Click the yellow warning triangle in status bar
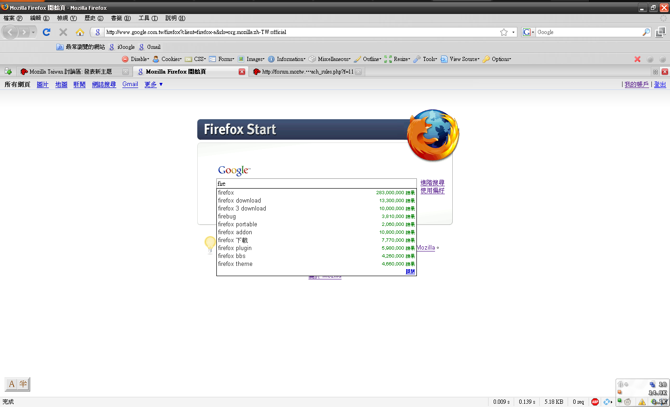The height and width of the screenshot is (407, 670). (642, 402)
